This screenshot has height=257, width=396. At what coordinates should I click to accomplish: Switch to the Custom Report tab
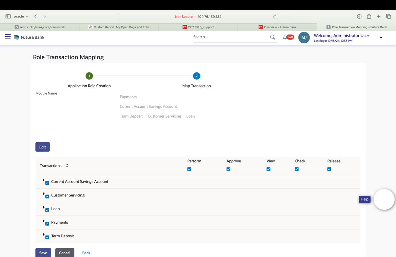[x=119, y=27]
